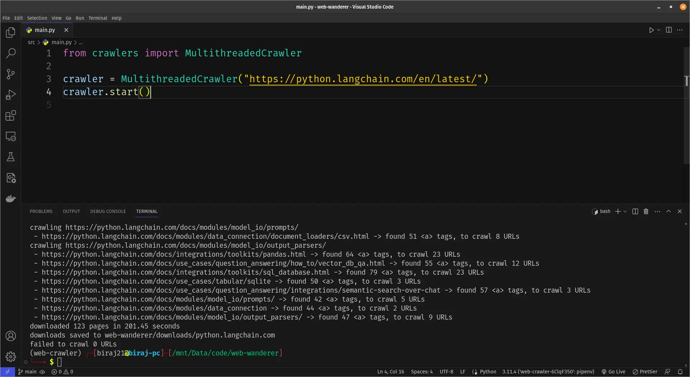Expand the run button dropdown arrow
Screen dimensions: 690x377
point(659,30)
